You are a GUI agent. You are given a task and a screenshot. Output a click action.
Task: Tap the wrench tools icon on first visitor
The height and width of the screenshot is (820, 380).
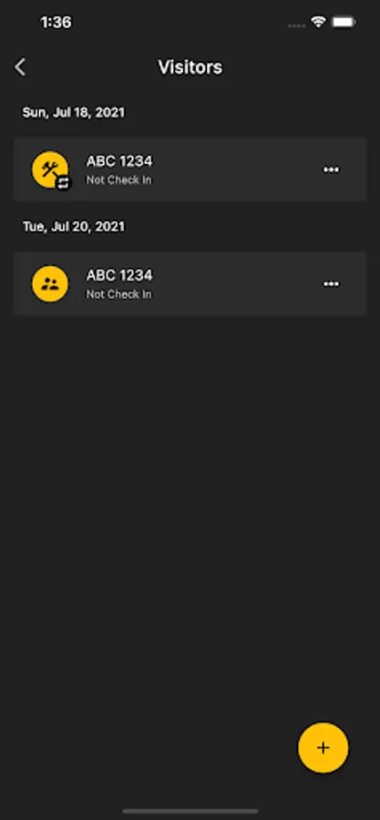click(49, 169)
